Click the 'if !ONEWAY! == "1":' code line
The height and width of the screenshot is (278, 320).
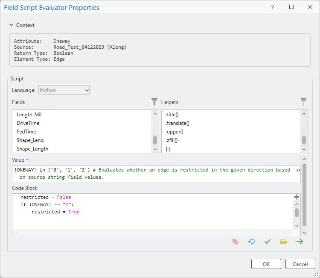[47, 204]
